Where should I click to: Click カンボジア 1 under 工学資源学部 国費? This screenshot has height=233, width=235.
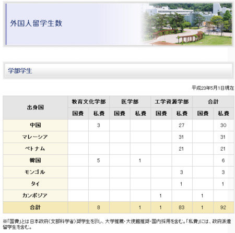coord(160,196)
